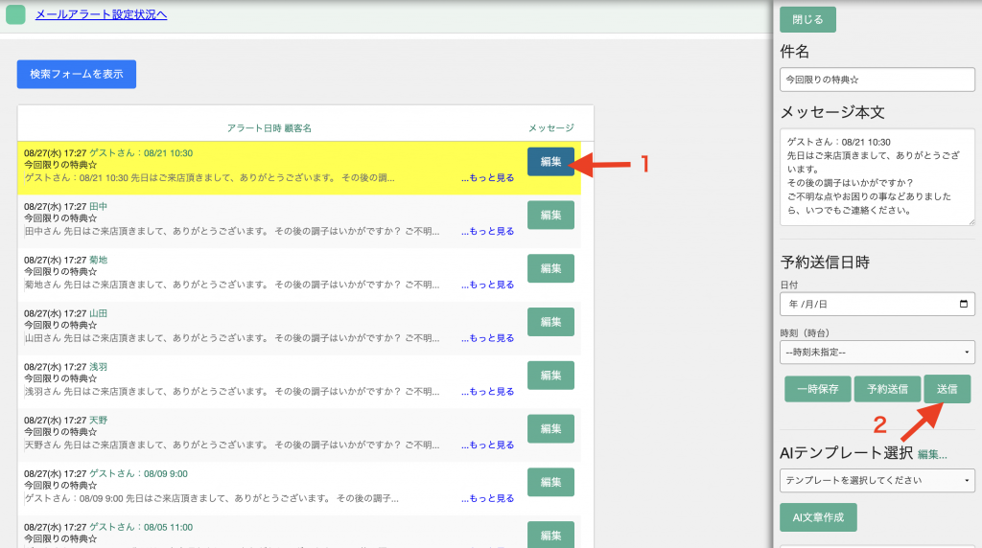This screenshot has height=548, width=982.
Task: Open メールアラート設定状況へ link
Action: pos(101,14)
